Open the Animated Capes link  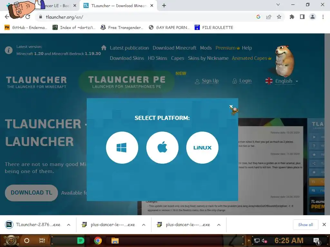251,58
